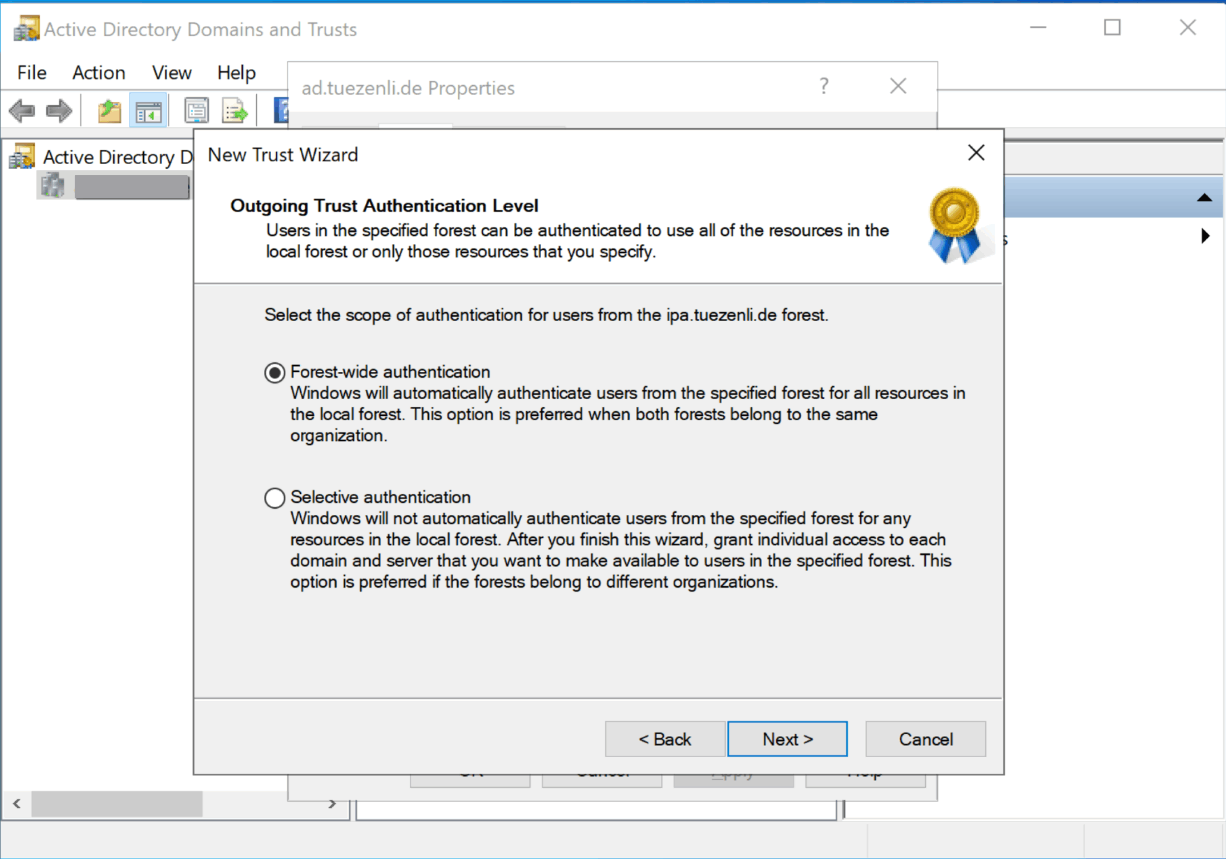Open the Action menu
This screenshot has height=859, width=1226.
coord(99,73)
